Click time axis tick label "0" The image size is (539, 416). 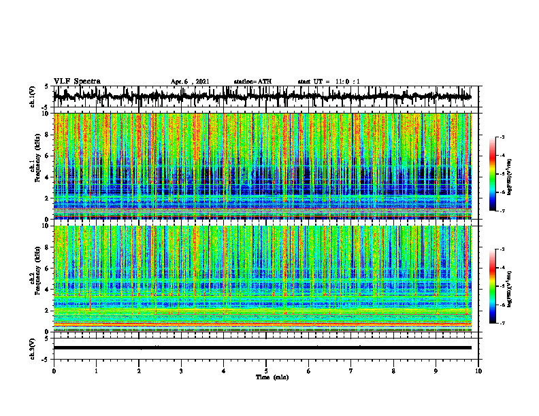54,371
